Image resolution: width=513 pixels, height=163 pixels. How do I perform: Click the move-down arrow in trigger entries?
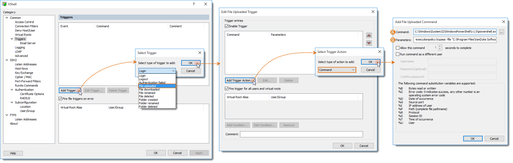point(369,43)
